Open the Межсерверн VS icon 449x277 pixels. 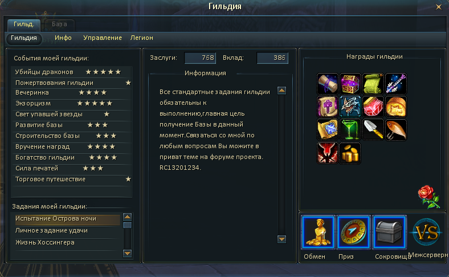point(426,233)
